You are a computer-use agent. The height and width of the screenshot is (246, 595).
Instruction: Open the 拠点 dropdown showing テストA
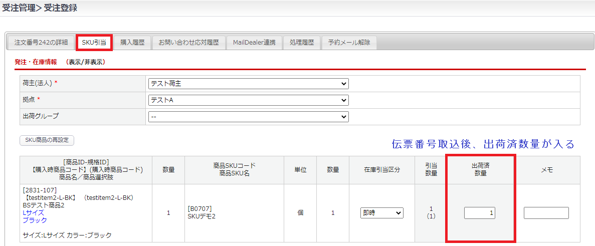pos(248,100)
